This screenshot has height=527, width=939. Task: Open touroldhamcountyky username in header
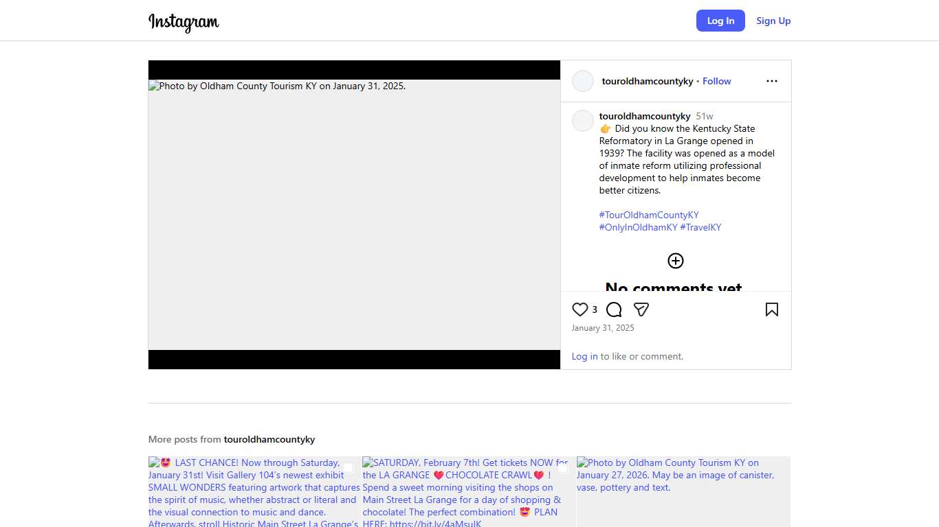point(647,81)
